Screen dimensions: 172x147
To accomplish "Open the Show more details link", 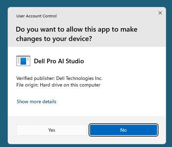I will tap(36, 101).
